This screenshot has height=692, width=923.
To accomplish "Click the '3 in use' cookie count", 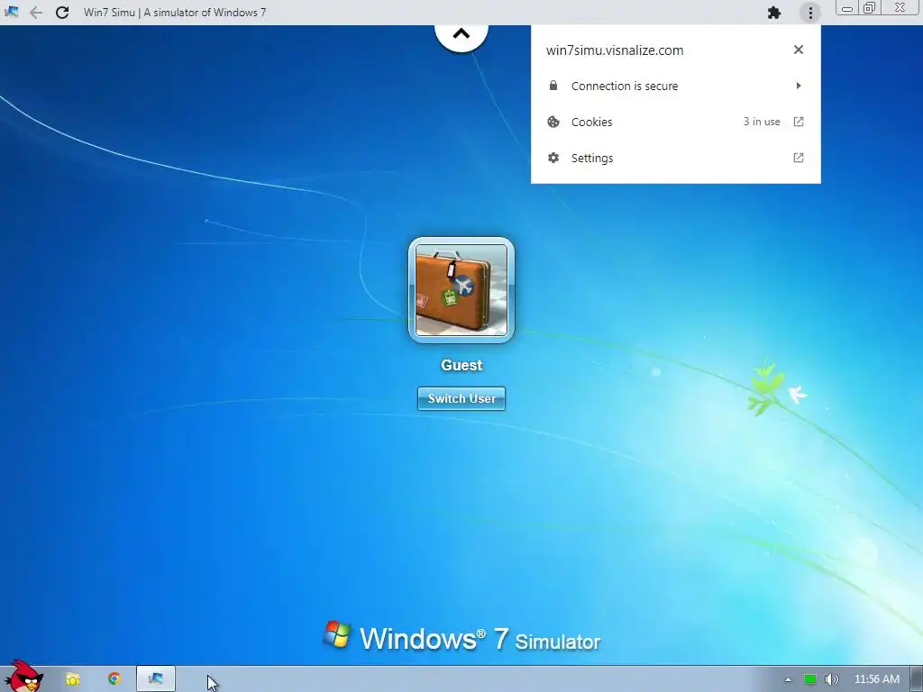I will click(762, 122).
